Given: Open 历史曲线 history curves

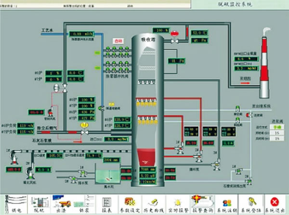Looking at the screenshot, I should point(154,204).
